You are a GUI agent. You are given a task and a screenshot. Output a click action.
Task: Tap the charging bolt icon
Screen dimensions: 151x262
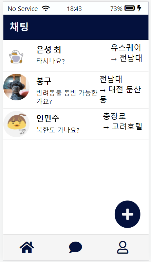pyautogui.click(x=139, y=8)
